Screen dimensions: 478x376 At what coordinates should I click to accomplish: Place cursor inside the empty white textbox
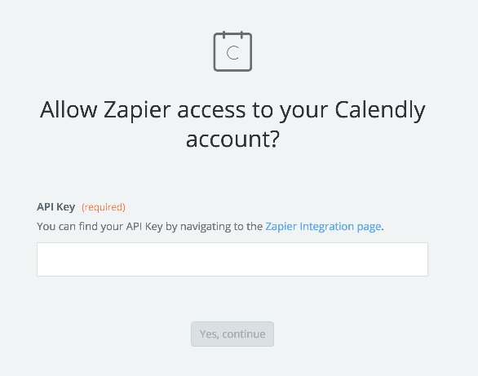tap(232, 259)
